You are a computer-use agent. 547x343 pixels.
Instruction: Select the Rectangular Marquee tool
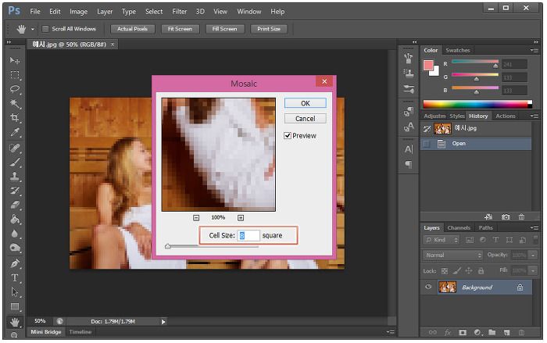[15, 75]
